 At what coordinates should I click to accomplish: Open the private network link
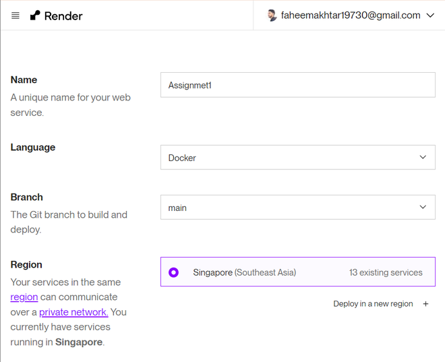tap(73, 312)
